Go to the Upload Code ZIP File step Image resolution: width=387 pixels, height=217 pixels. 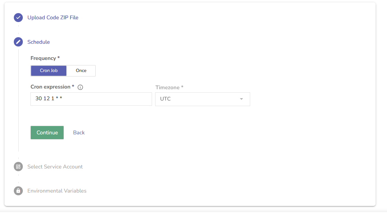pyautogui.click(x=53, y=18)
